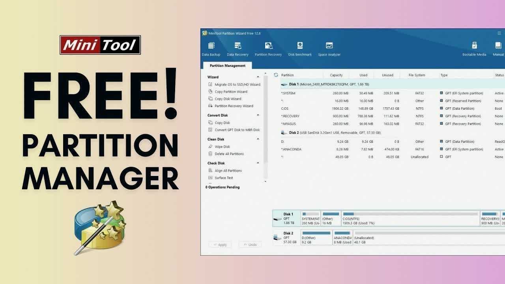
Task: Click the Disk 2 USB icon in disk map
Action: (278, 237)
